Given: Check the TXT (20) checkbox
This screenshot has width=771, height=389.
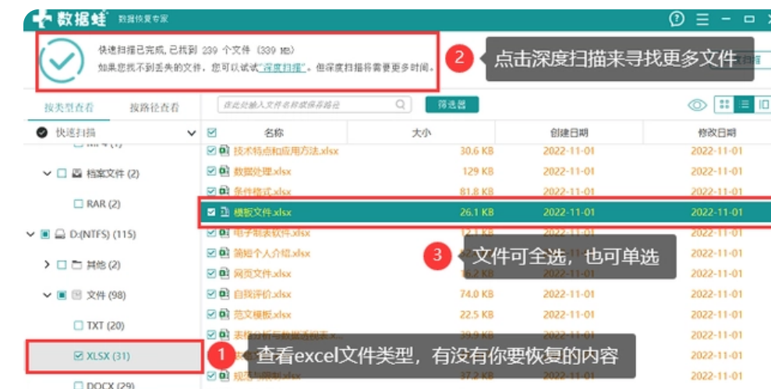Looking at the screenshot, I should pos(78,325).
